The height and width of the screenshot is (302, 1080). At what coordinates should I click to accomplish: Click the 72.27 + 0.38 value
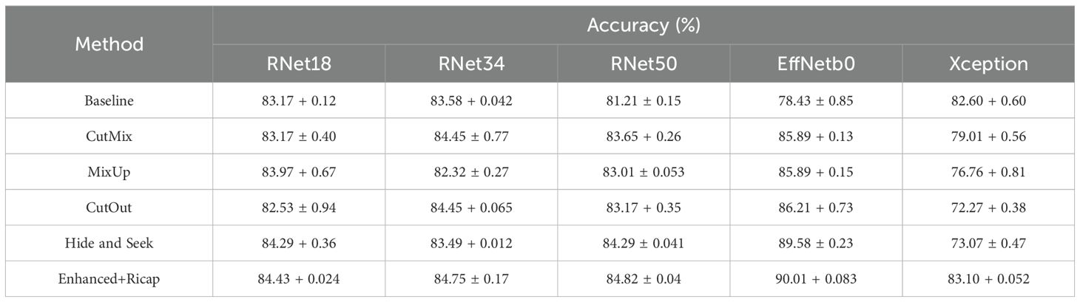[x=988, y=207]
